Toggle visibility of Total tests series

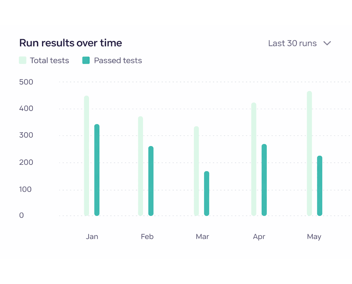click(44, 60)
